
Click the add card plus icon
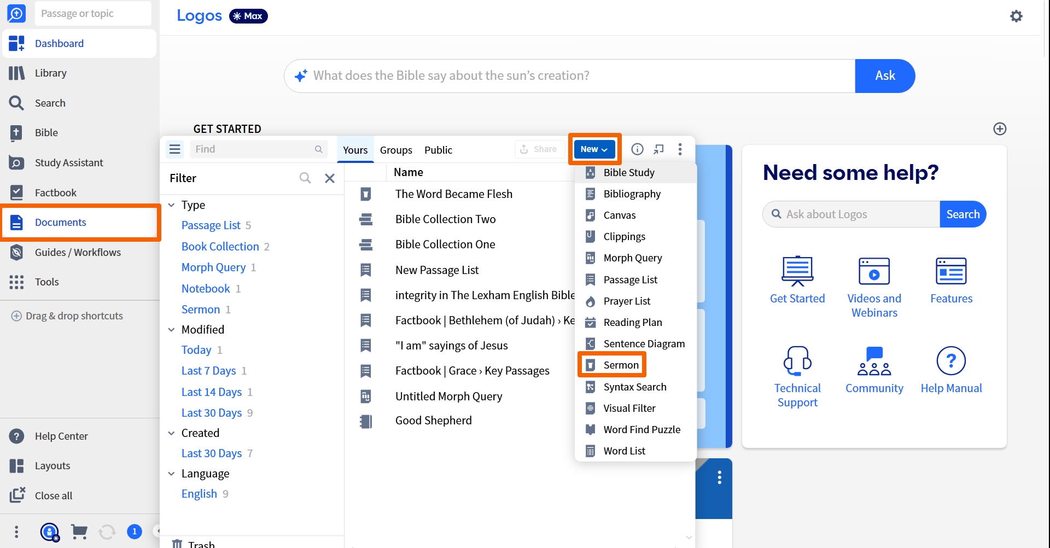click(1000, 129)
